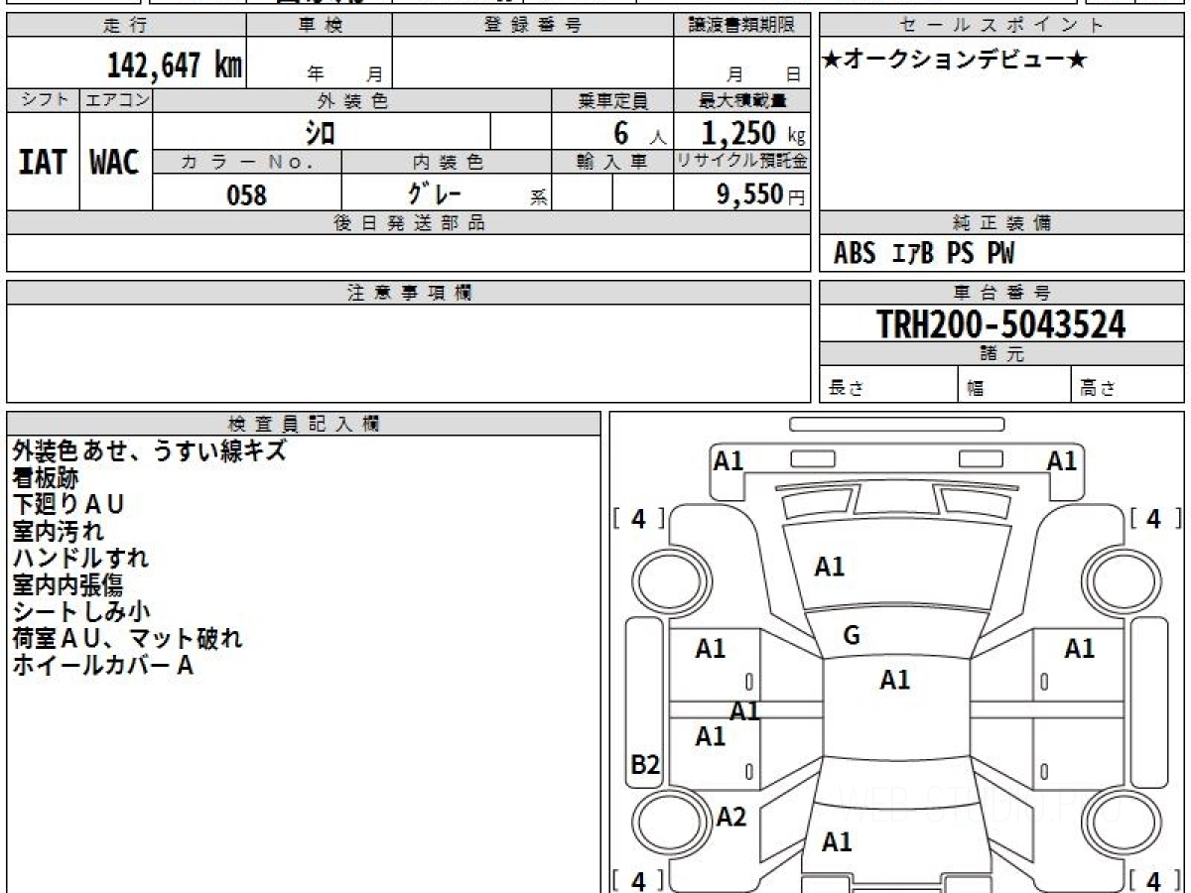This screenshot has width=1191, height=893.
Task: Select the inspector note 下廻りAU
Action: point(68,504)
